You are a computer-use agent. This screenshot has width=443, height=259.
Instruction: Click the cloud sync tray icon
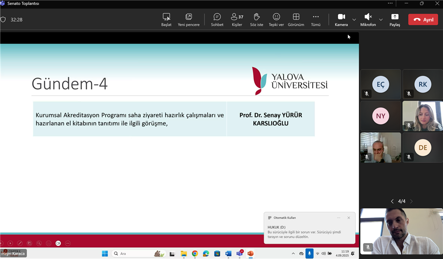301,254
